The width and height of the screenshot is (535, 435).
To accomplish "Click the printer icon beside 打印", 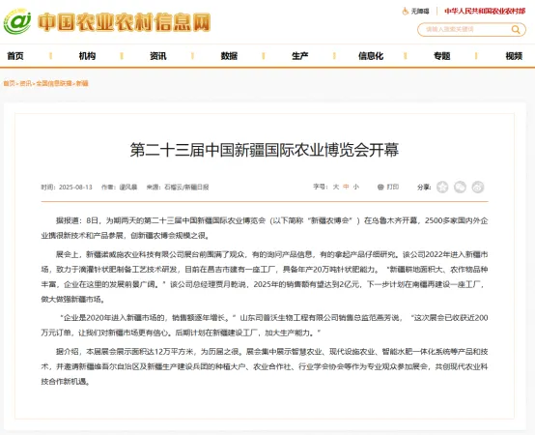I will coord(380,188).
